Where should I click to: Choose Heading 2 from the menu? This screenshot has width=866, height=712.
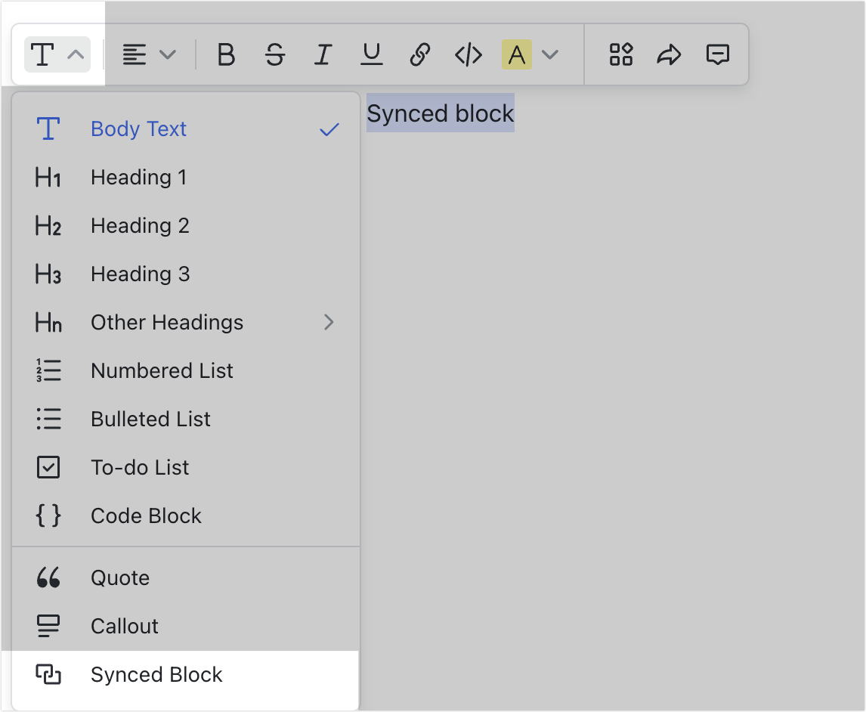tap(186, 225)
